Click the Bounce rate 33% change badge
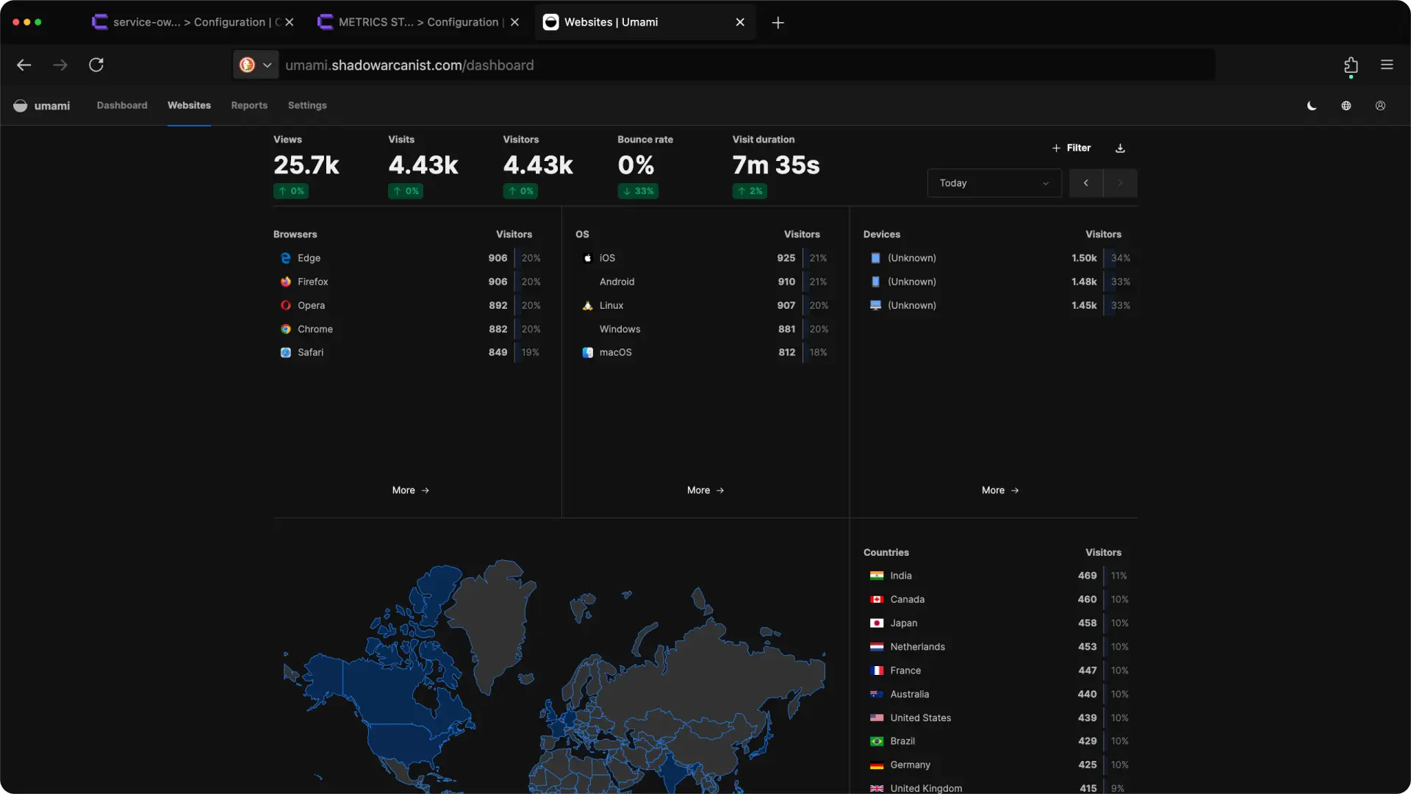Screen dimensions: 1411x794 (637, 190)
